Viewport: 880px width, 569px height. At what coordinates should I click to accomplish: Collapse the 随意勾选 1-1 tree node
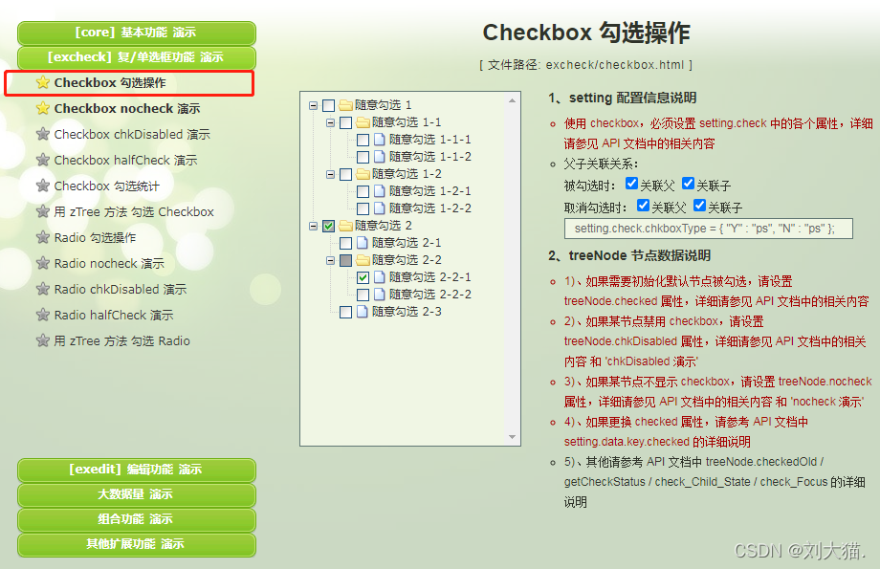pos(331,122)
